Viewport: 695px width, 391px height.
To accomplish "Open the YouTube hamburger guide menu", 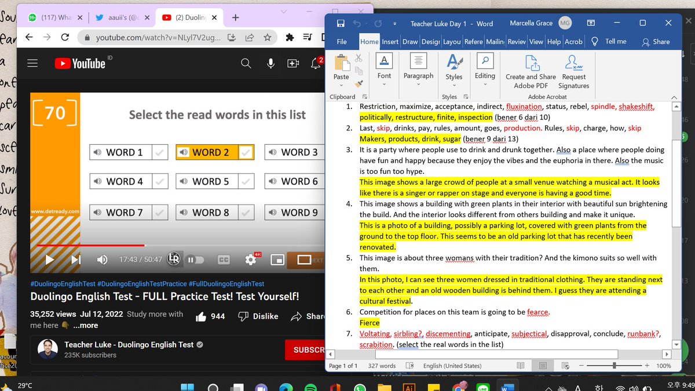I will pos(32,64).
